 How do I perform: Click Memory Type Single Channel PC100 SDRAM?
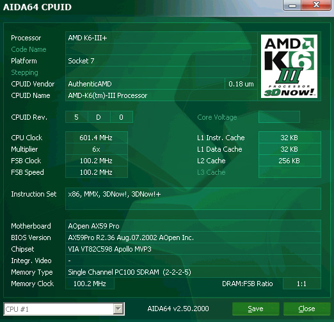pyautogui.click(x=193, y=272)
